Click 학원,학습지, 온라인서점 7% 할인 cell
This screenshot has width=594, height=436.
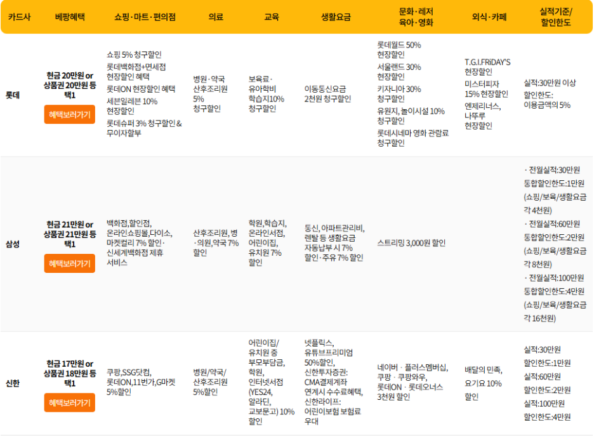pos(267,243)
